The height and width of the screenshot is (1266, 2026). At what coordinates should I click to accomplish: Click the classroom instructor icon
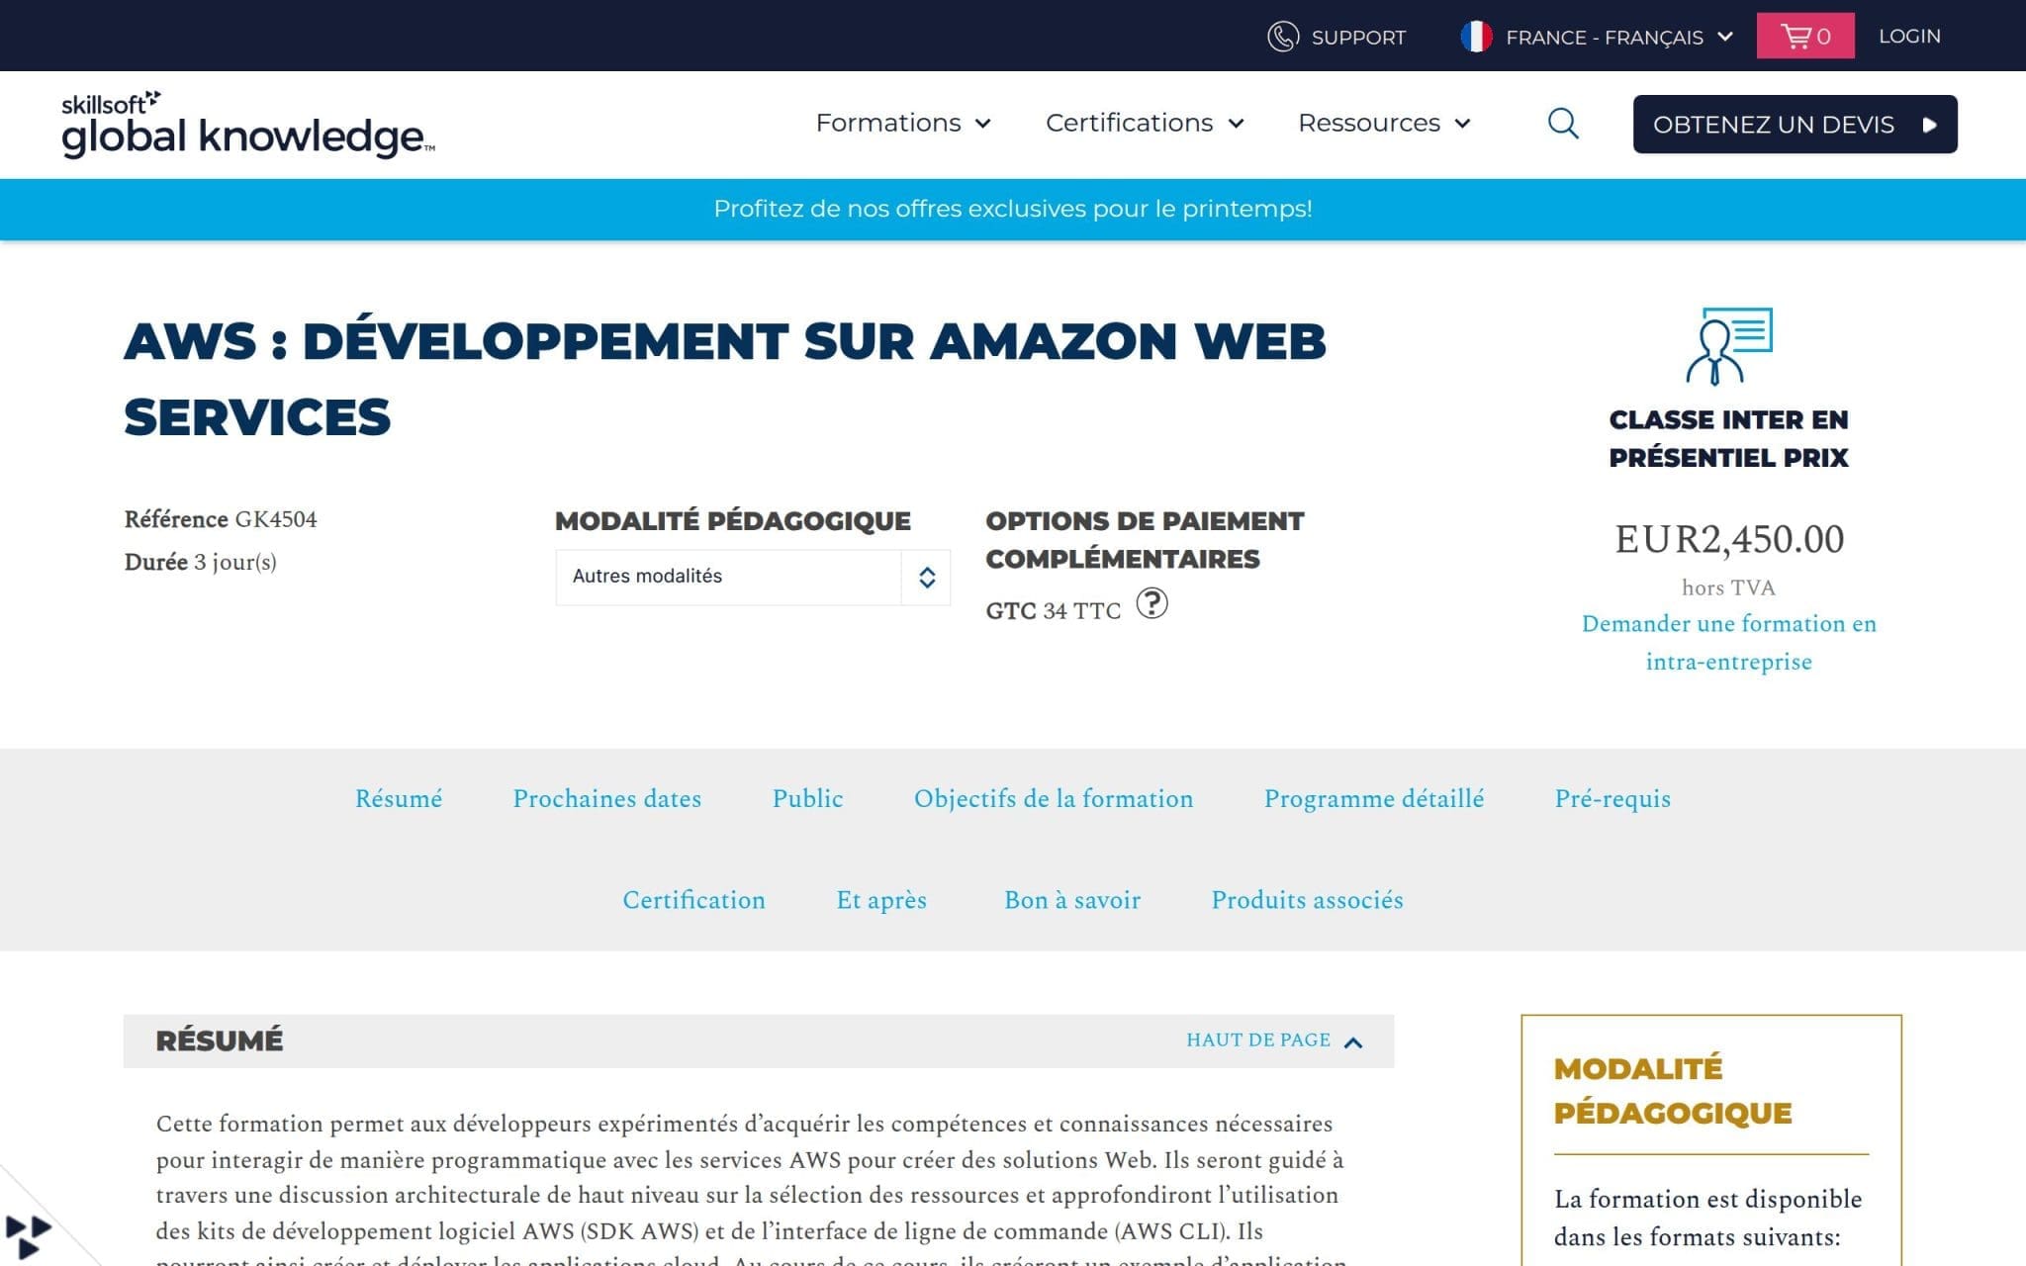pyautogui.click(x=1728, y=346)
